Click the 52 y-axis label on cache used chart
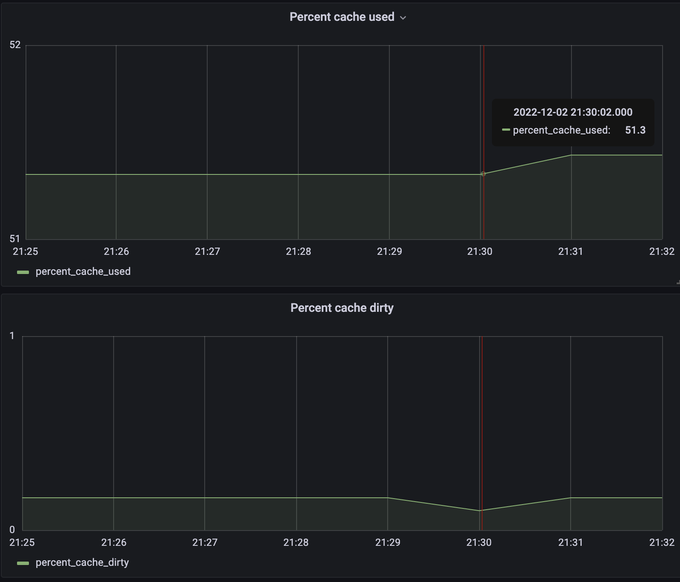This screenshot has width=680, height=582. point(15,45)
